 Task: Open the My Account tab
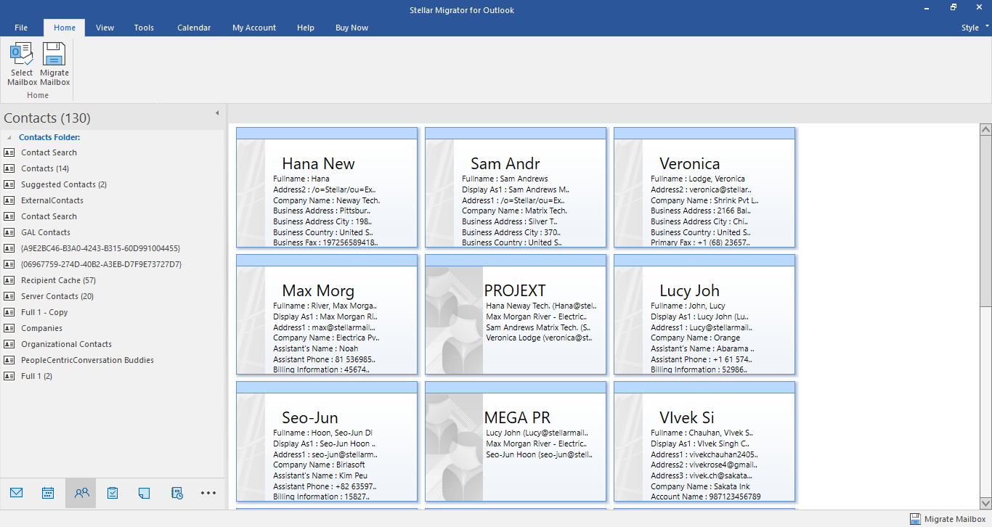[254, 28]
